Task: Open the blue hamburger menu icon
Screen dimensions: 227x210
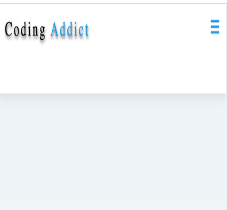Action: point(215,27)
